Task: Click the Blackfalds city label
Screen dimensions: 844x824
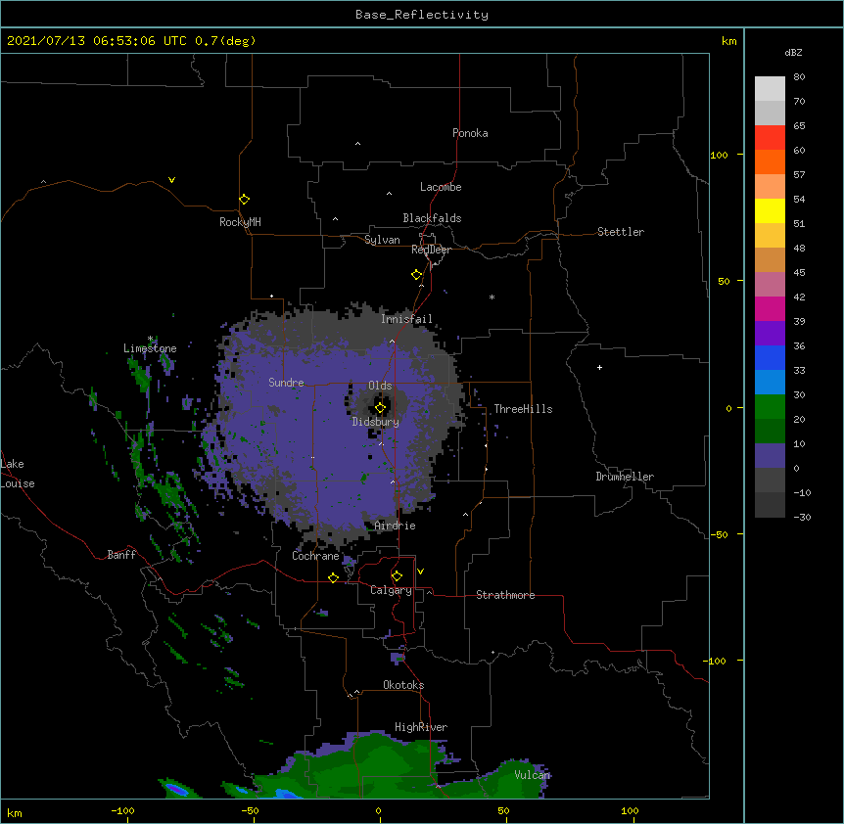Action: coord(432,218)
